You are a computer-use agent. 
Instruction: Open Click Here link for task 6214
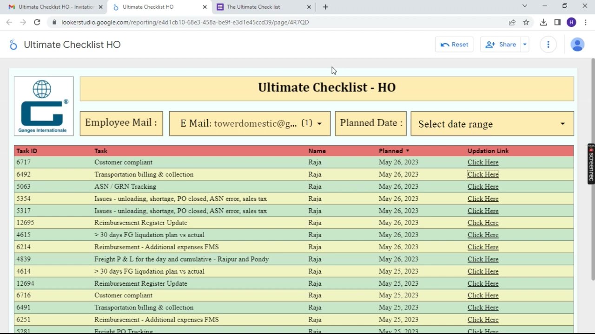point(483,247)
